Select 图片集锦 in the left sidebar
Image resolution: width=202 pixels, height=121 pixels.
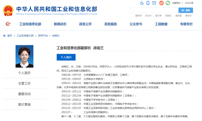[24, 105]
